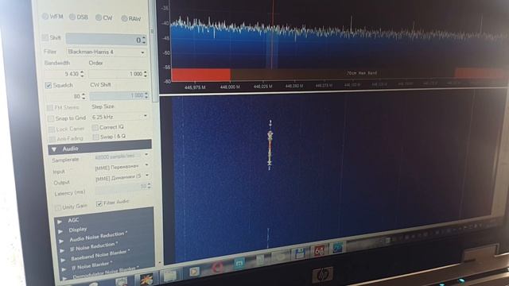Screen dimensions: 509x286
Task: Toggle the Lock Carrier checkbox
Action: [x=51, y=129]
